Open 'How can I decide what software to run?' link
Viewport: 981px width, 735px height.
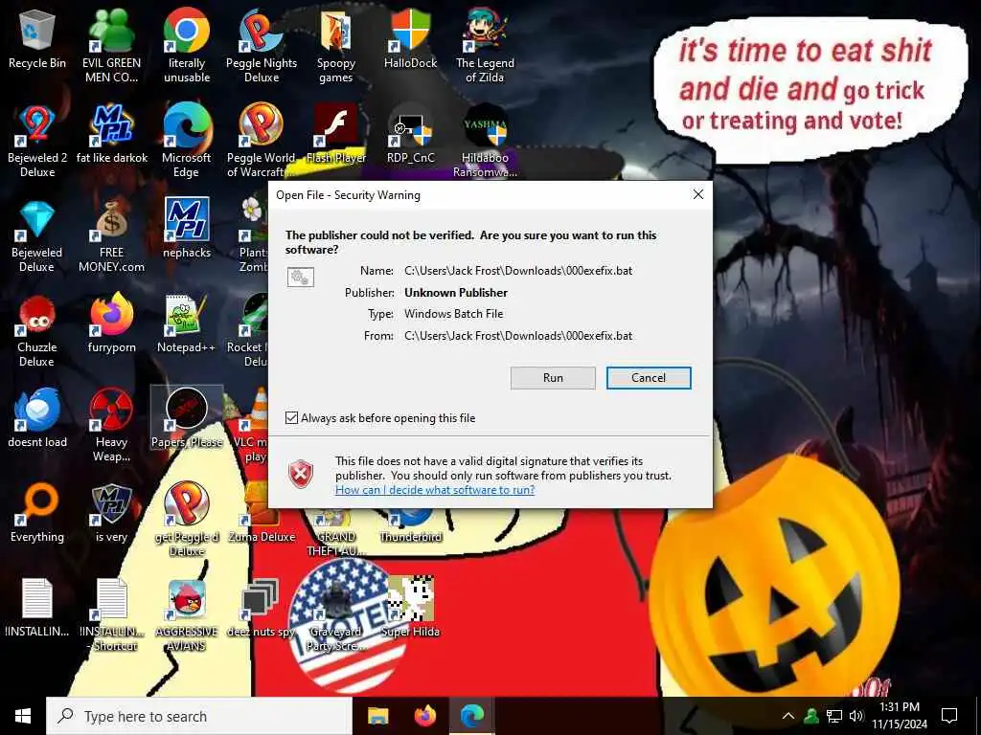point(435,489)
